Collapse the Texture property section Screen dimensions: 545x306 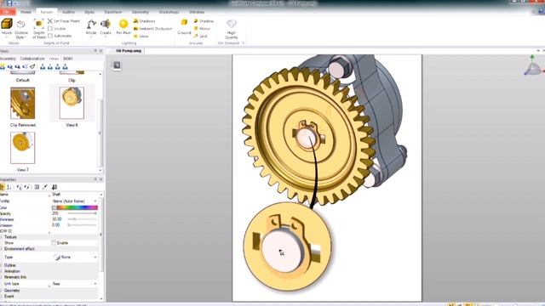(x=2, y=237)
